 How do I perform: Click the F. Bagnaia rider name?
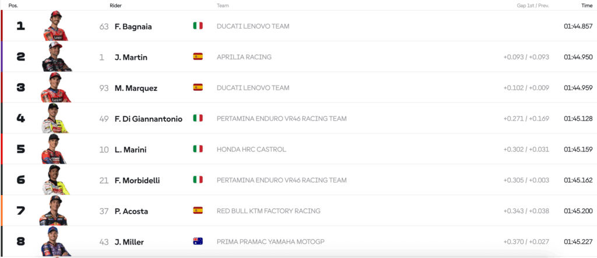[133, 26]
